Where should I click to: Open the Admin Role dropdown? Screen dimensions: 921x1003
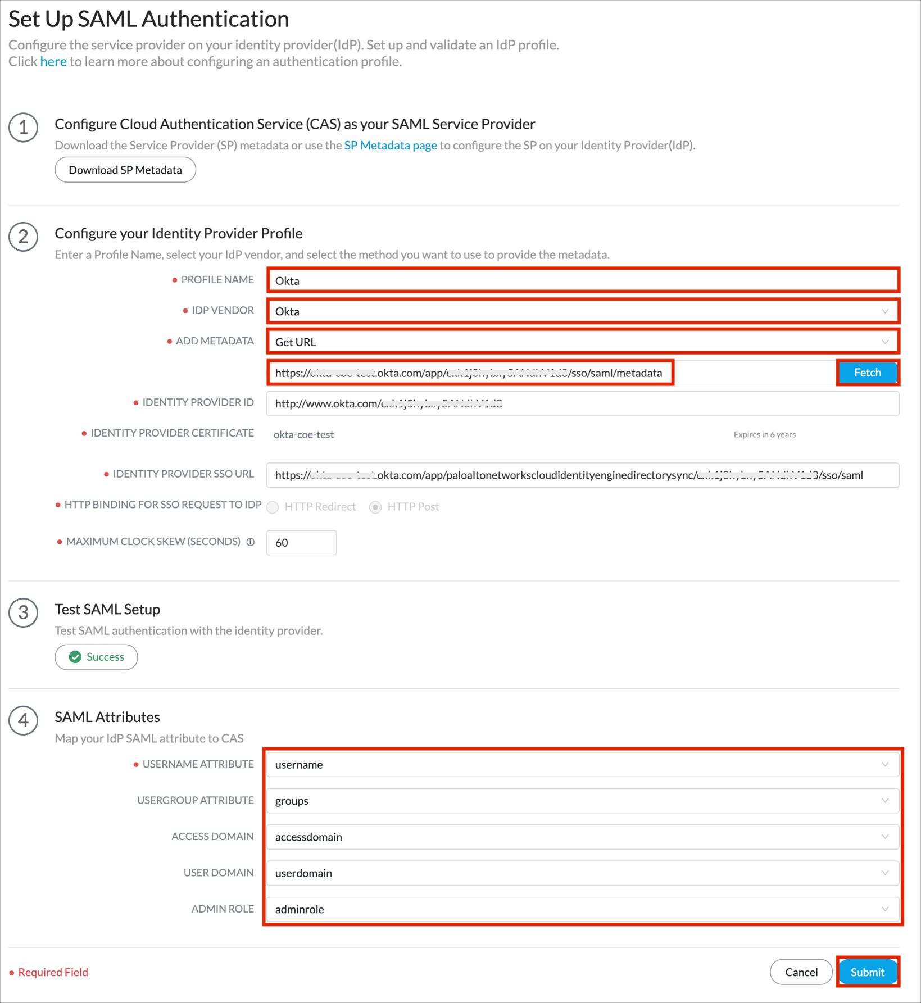[583, 909]
